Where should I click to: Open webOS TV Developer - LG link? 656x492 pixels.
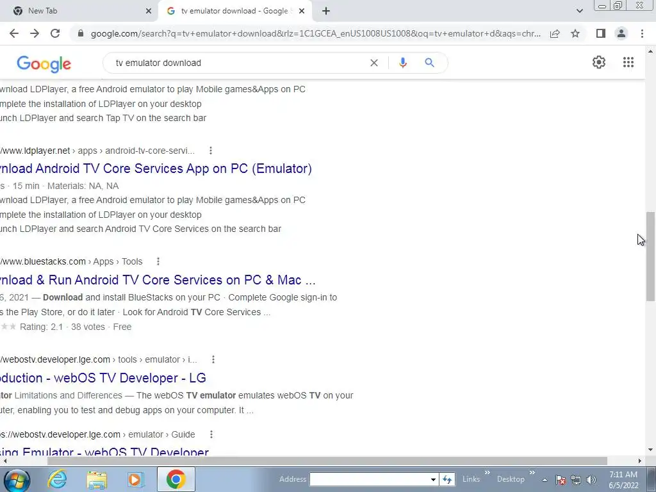(x=103, y=378)
